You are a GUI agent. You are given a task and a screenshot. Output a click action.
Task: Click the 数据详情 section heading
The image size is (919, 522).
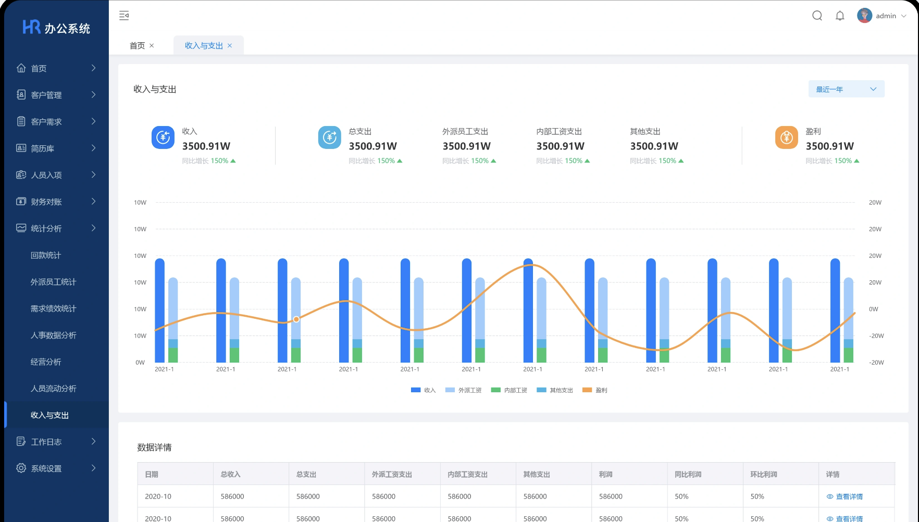[154, 448]
